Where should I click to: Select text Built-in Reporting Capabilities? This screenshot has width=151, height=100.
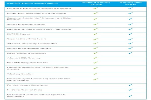[x=27, y=53]
